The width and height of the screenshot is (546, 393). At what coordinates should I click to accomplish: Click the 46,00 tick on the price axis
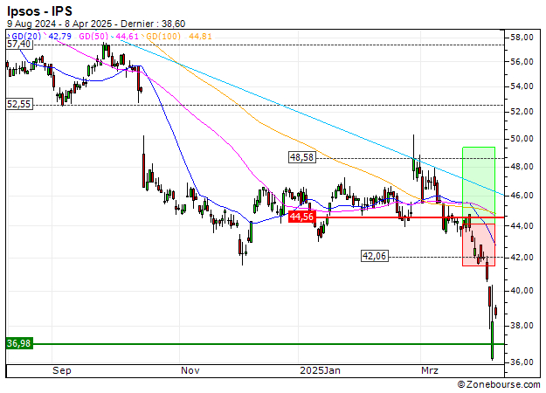click(522, 196)
